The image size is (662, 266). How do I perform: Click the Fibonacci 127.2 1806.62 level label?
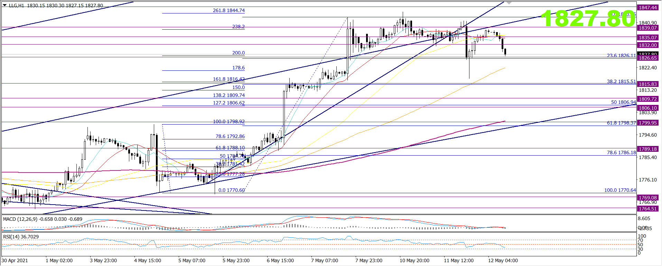click(229, 103)
